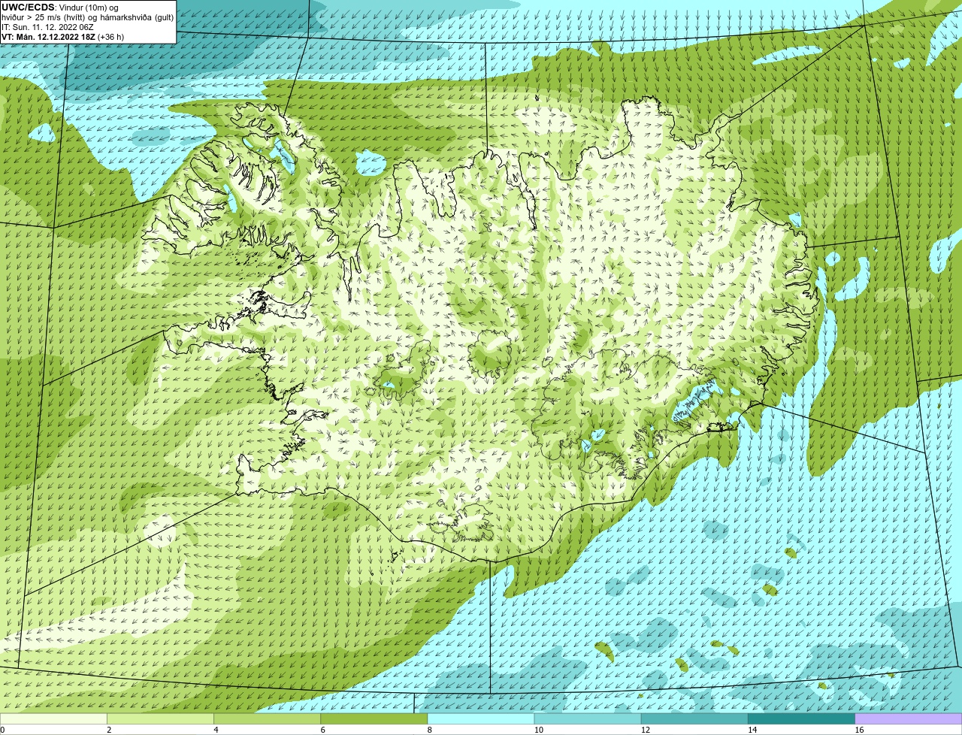Click the 4–6 m/s green legend segment

point(268,719)
